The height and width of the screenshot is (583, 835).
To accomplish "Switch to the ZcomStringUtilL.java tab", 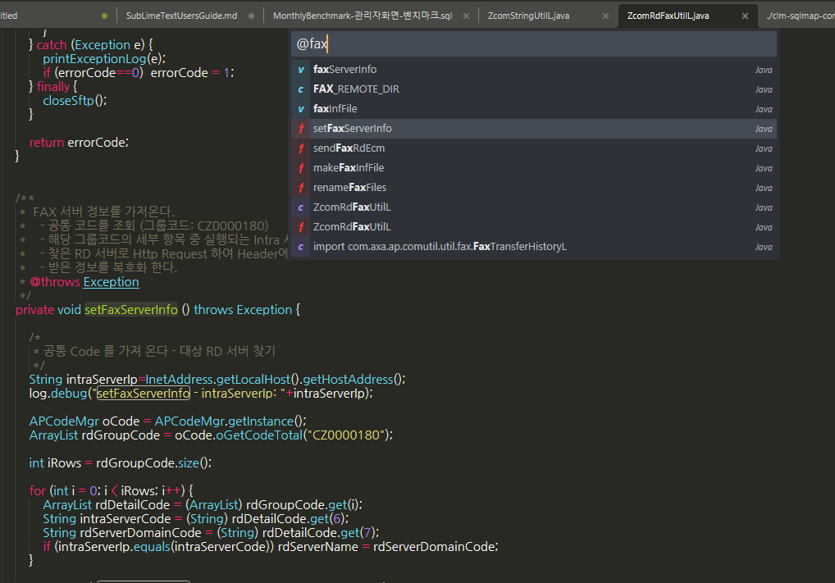I will click(528, 16).
